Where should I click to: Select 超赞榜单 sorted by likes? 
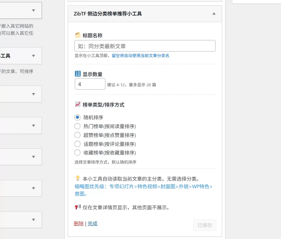[77, 135]
